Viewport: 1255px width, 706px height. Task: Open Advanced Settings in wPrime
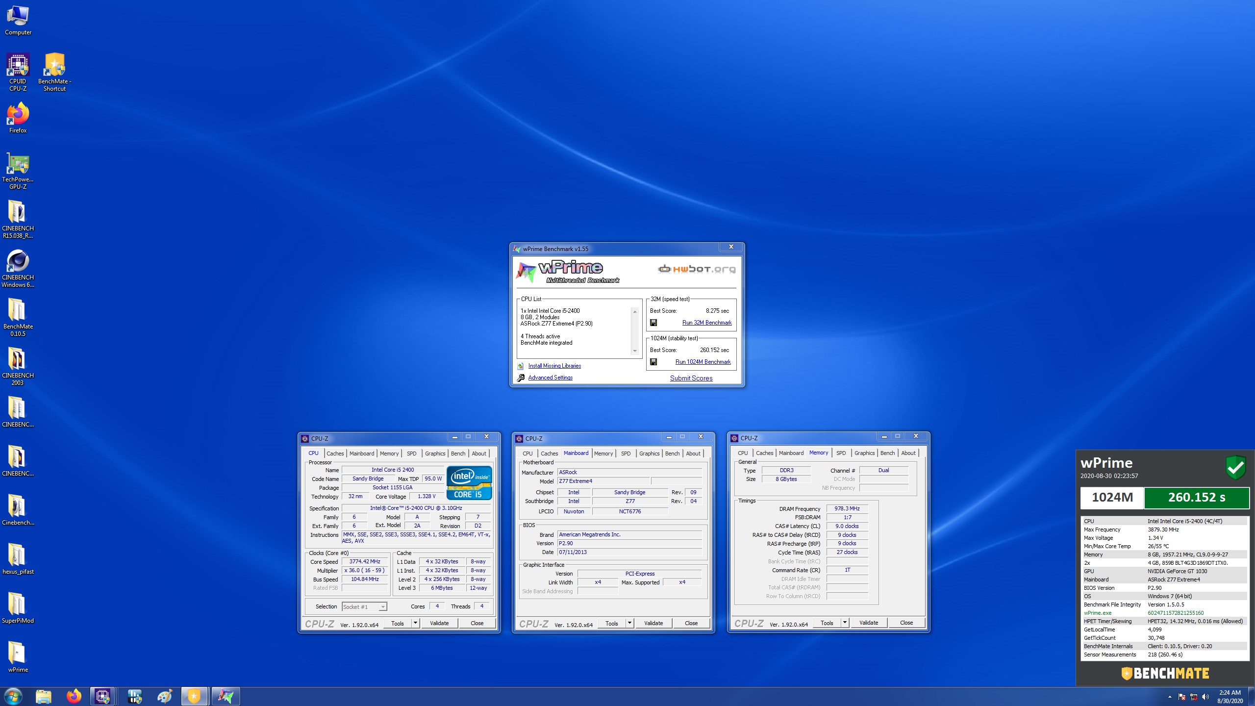(x=550, y=378)
